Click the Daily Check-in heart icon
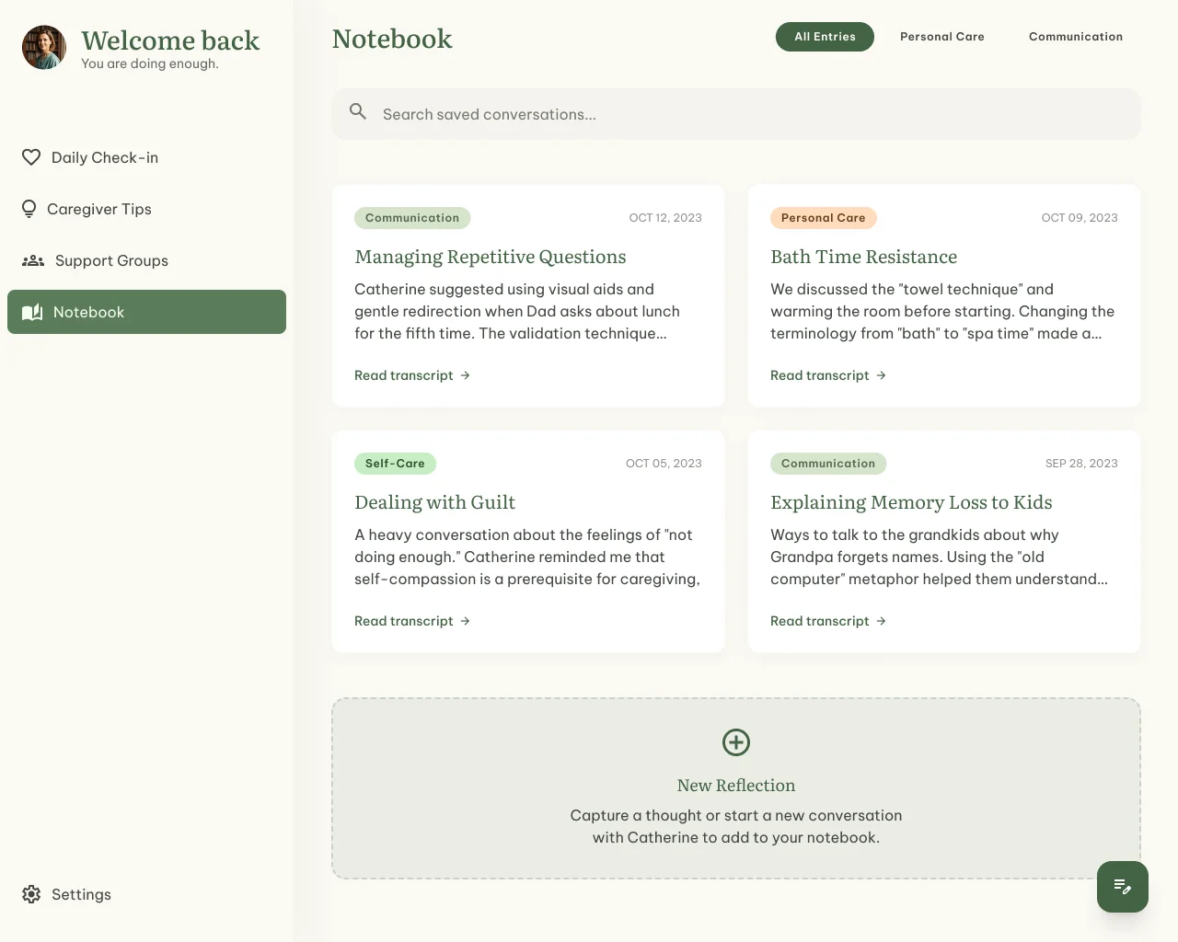Screen dimensions: 1178x942 point(31,157)
